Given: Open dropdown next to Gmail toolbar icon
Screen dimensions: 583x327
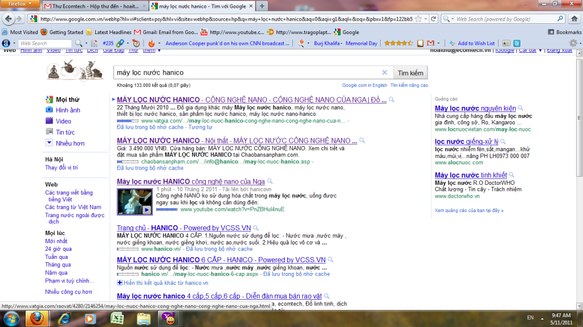Looking at the screenshot, I should tap(438, 43).
